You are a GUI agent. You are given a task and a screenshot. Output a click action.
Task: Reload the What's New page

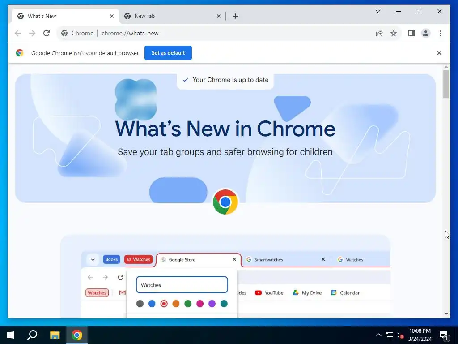pyautogui.click(x=47, y=33)
